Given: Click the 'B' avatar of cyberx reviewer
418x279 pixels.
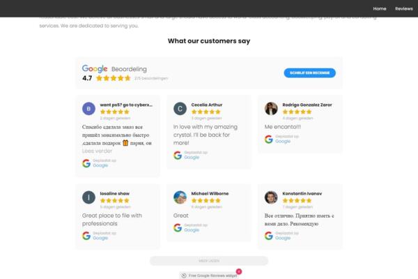Looking at the screenshot, I should (88, 108).
